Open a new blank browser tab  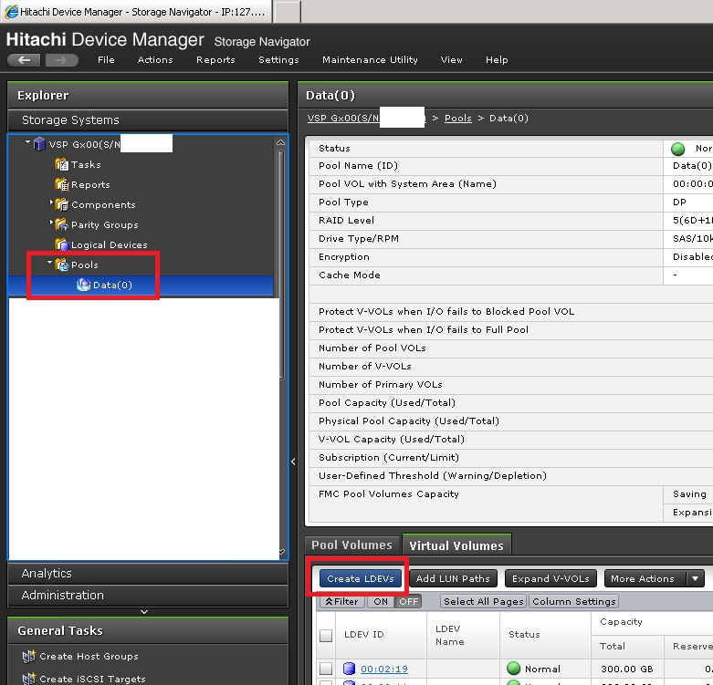(288, 12)
